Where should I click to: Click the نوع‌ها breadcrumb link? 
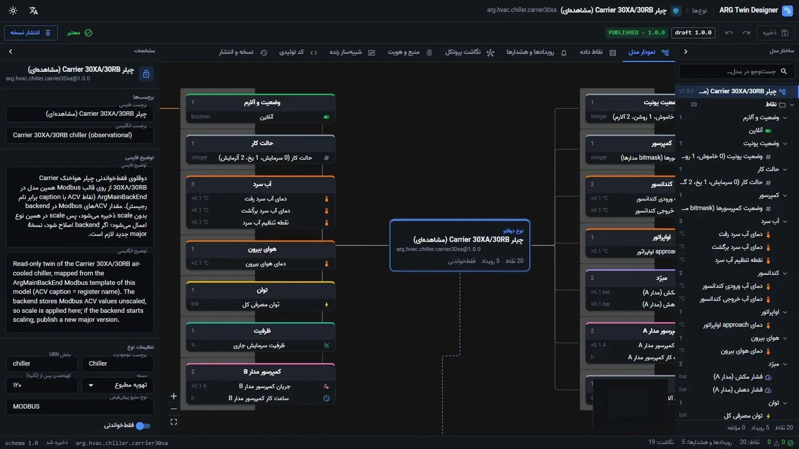[700, 11]
